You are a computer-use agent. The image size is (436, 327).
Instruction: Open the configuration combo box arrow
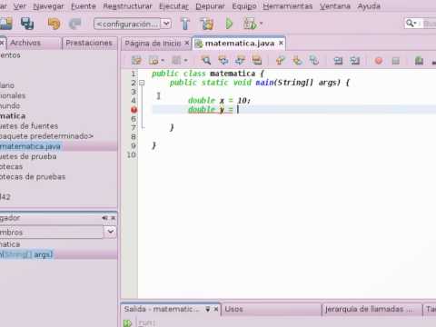coord(166,24)
